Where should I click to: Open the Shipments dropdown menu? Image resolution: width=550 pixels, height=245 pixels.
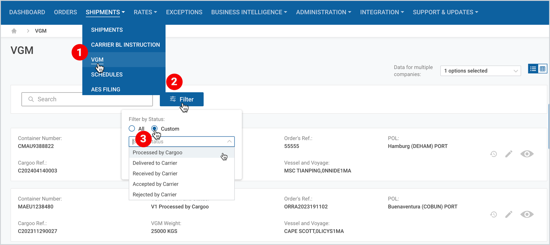coord(105,12)
